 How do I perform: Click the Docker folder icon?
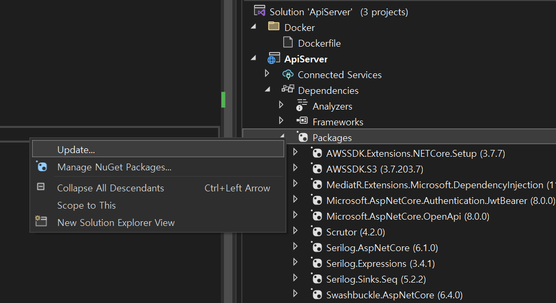(274, 26)
